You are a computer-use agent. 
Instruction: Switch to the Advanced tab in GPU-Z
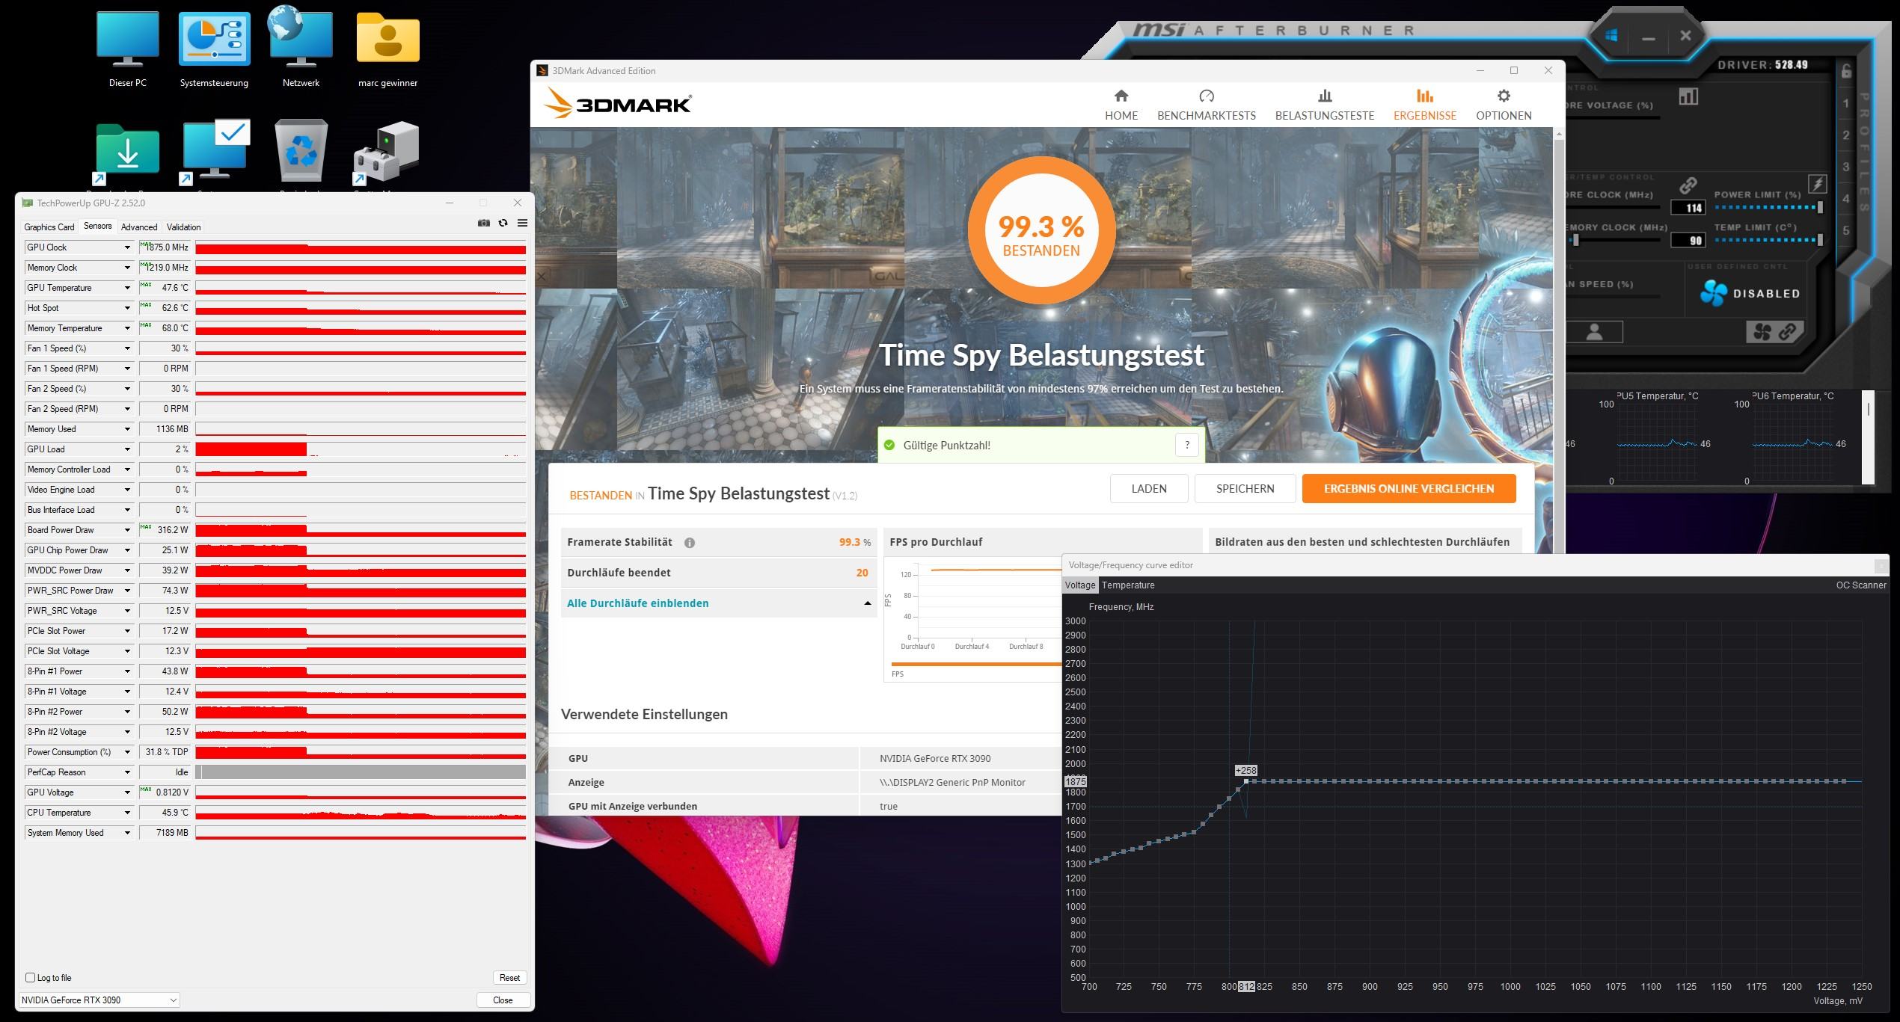(x=139, y=227)
